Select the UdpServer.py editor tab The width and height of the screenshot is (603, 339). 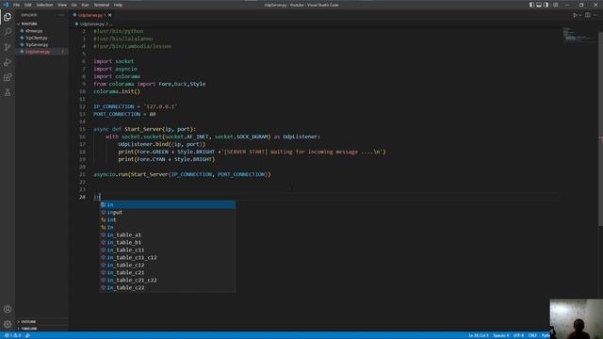point(91,15)
